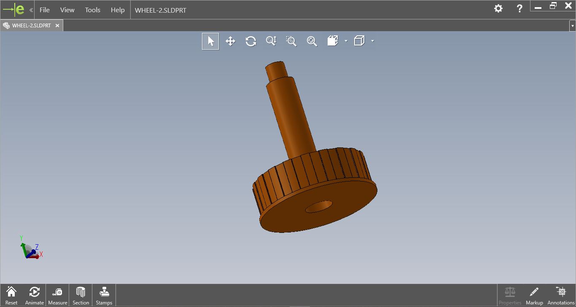
Task: Close the WHEEL-2.SLDPRT tab
Action: [x=58, y=26]
